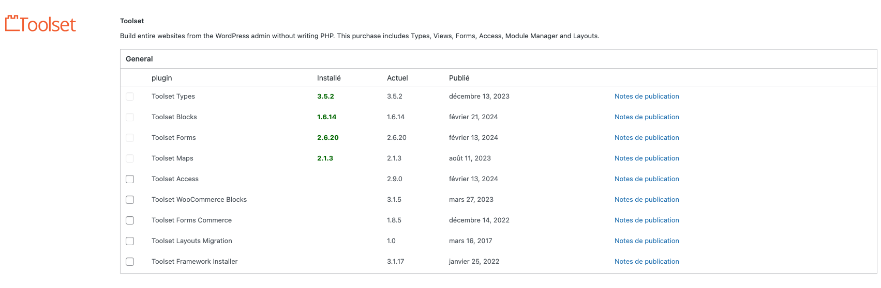Enable the Toolset Layouts Migration checkbox
Screen dimensions: 881x288
(130, 241)
